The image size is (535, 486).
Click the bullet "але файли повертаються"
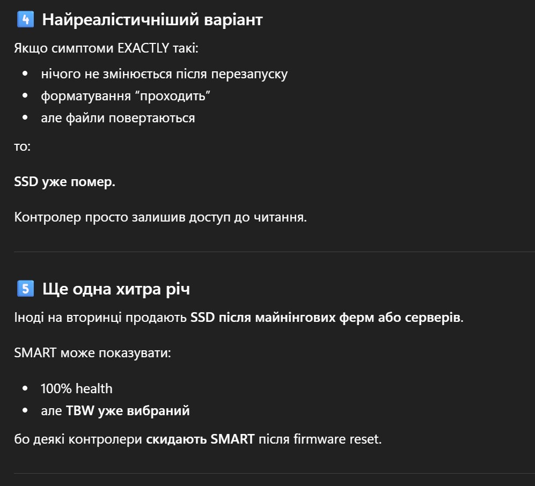point(118,117)
